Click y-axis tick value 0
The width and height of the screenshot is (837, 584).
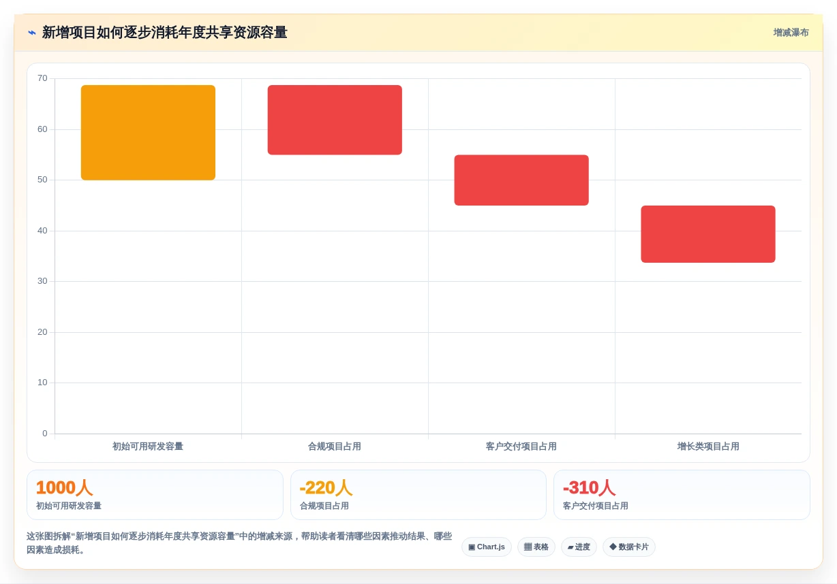45,434
